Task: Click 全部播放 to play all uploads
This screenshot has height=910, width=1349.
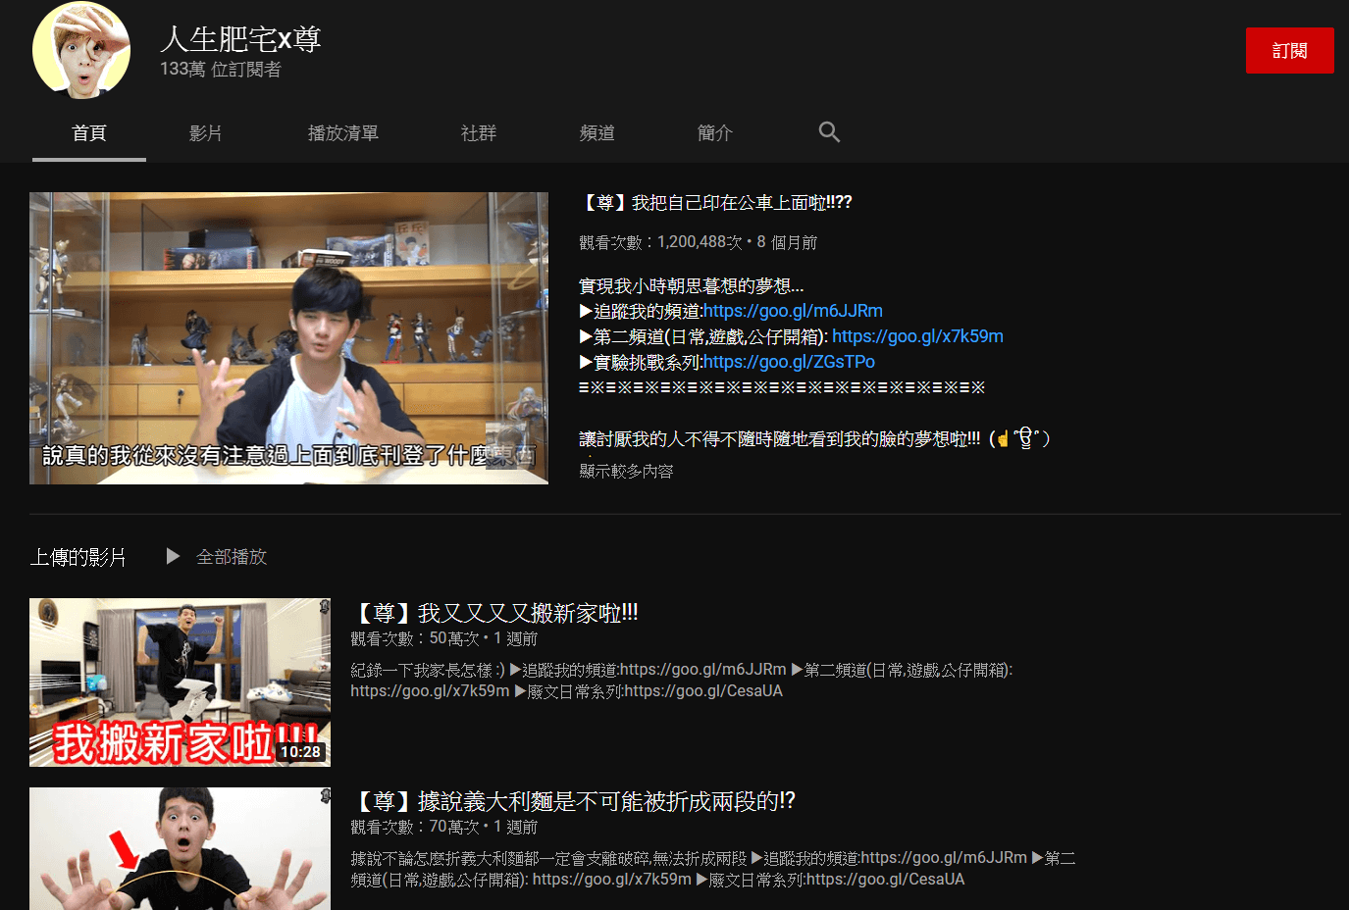Action: [x=232, y=557]
